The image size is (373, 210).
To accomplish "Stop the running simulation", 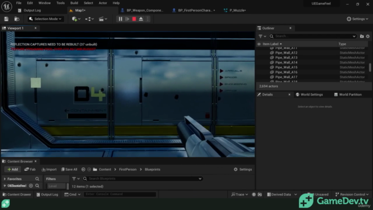I will [x=134, y=19].
